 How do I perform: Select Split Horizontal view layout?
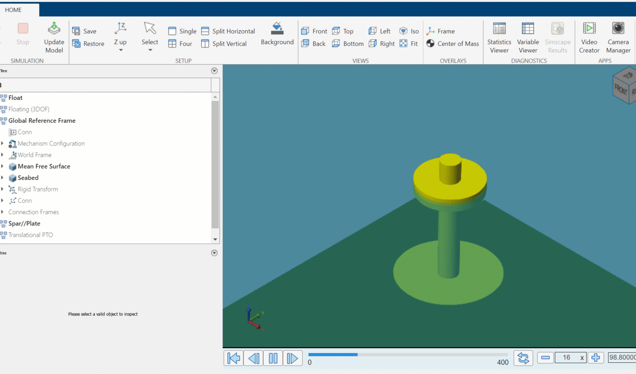pos(228,31)
